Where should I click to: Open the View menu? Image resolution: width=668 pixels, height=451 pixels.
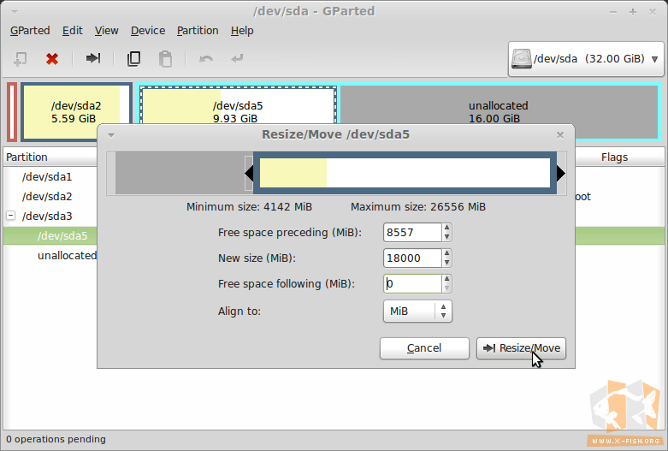[x=106, y=31]
